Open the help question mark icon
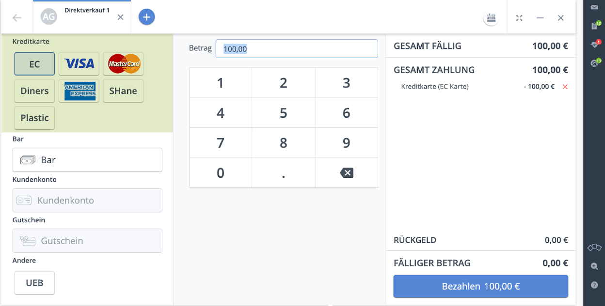 594,285
